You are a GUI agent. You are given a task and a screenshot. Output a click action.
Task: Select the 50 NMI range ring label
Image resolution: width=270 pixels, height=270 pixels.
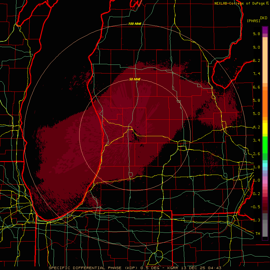tap(135, 79)
